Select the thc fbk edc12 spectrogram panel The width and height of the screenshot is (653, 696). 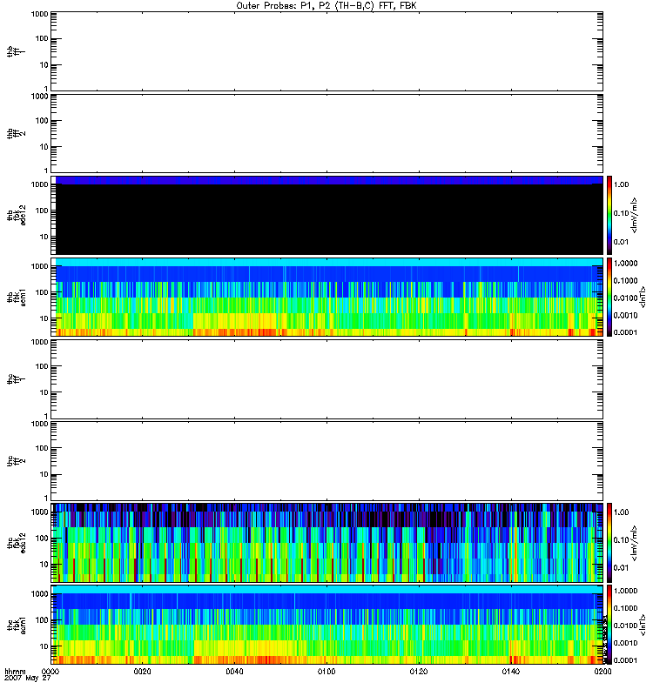click(326, 542)
